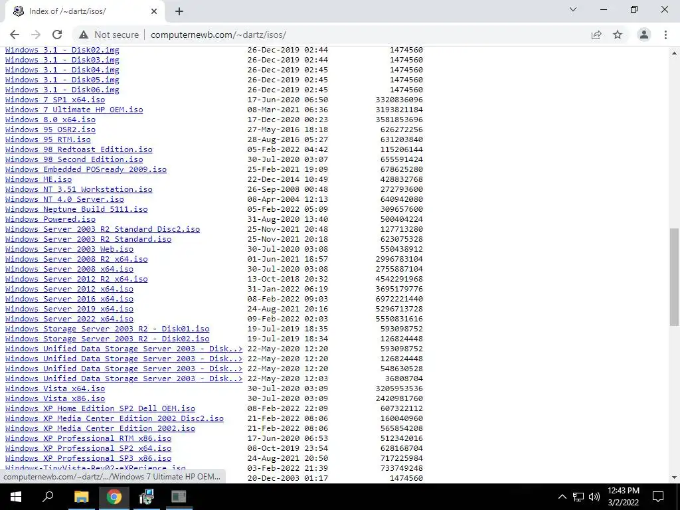Click the Windows ME.iso link
This screenshot has height=510, width=680.
pos(39,179)
